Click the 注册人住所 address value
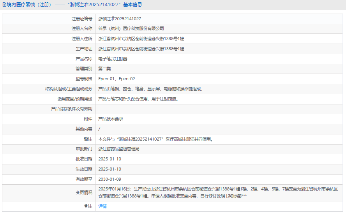 [141, 39]
